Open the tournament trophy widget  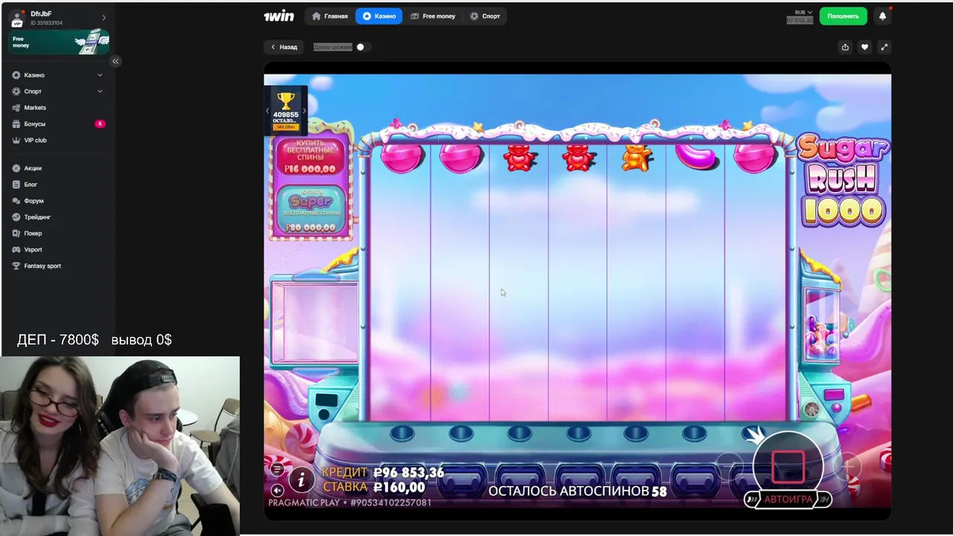(286, 110)
